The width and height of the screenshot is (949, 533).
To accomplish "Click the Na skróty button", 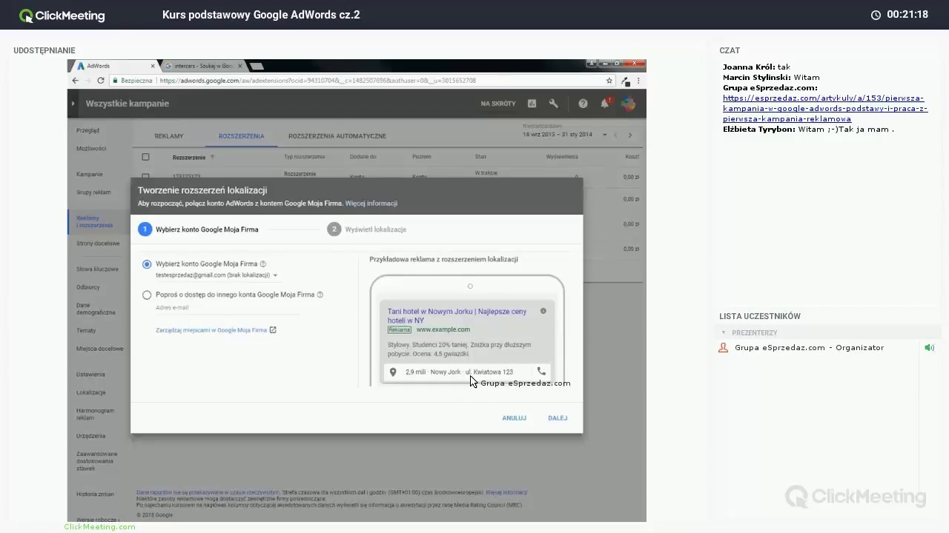I will point(498,104).
